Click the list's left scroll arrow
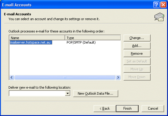Viewport: 168px width, 116px height. tap(12, 77)
